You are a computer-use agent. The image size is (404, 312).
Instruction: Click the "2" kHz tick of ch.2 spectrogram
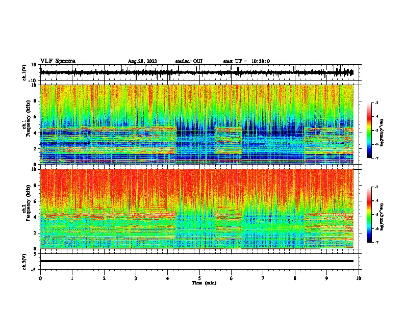(35, 233)
